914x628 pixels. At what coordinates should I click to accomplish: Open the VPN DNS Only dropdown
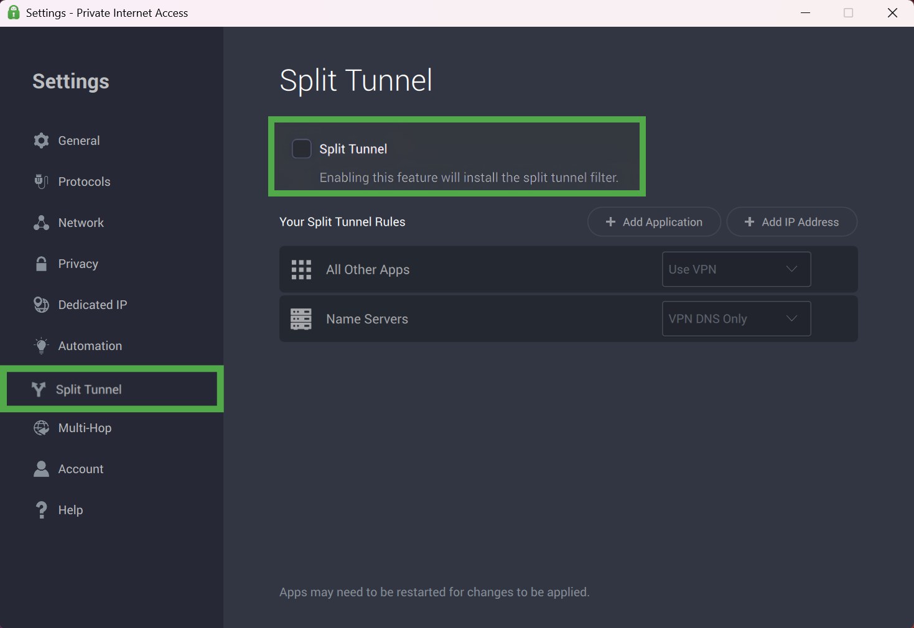click(x=736, y=319)
